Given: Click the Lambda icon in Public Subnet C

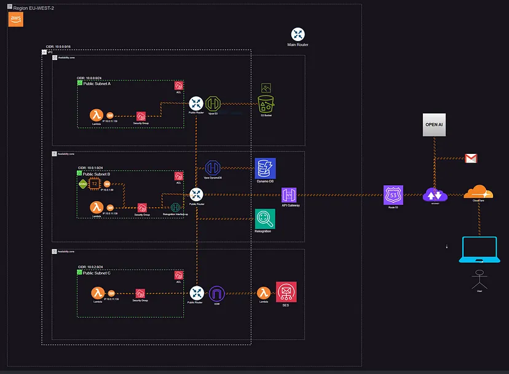Looking at the screenshot, I should (98, 292).
